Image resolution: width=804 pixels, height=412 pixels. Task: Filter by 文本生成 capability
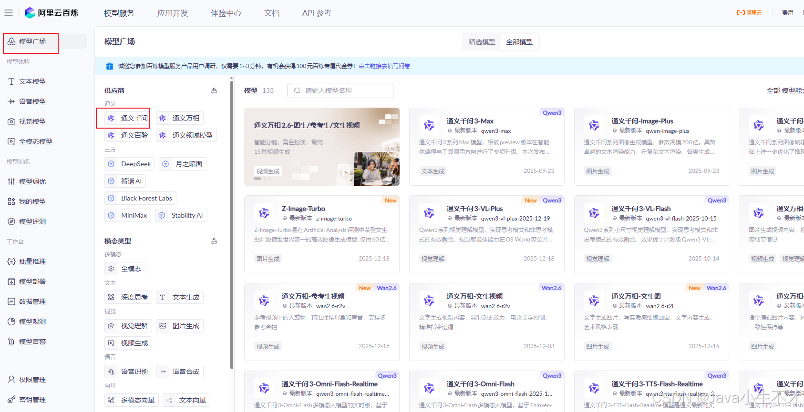[180, 297]
